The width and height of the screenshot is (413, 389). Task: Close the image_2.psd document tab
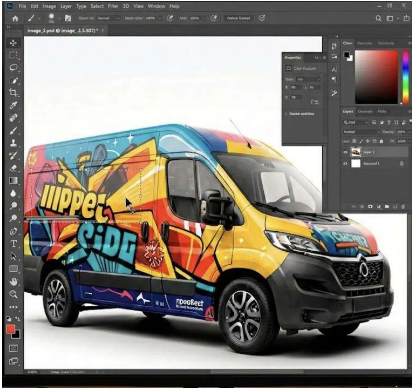click(102, 31)
